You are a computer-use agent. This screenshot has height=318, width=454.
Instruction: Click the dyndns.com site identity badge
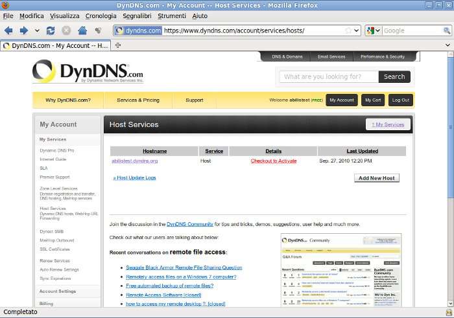click(x=138, y=30)
